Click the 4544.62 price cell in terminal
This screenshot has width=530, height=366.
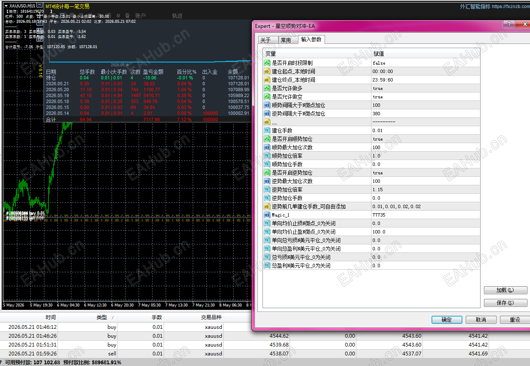coord(279,336)
